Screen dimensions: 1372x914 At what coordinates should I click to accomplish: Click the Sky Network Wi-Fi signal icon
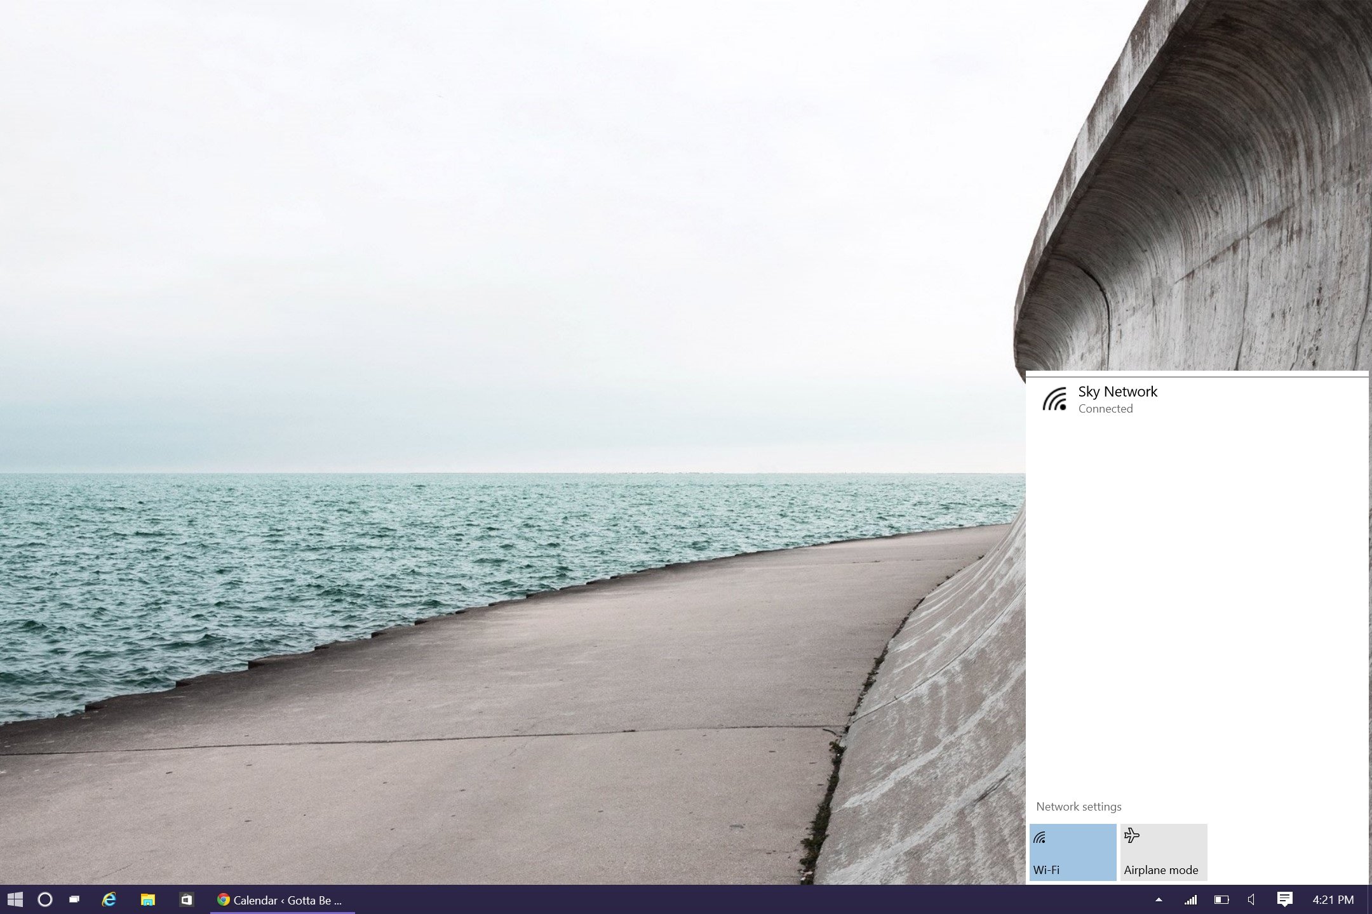coord(1054,400)
